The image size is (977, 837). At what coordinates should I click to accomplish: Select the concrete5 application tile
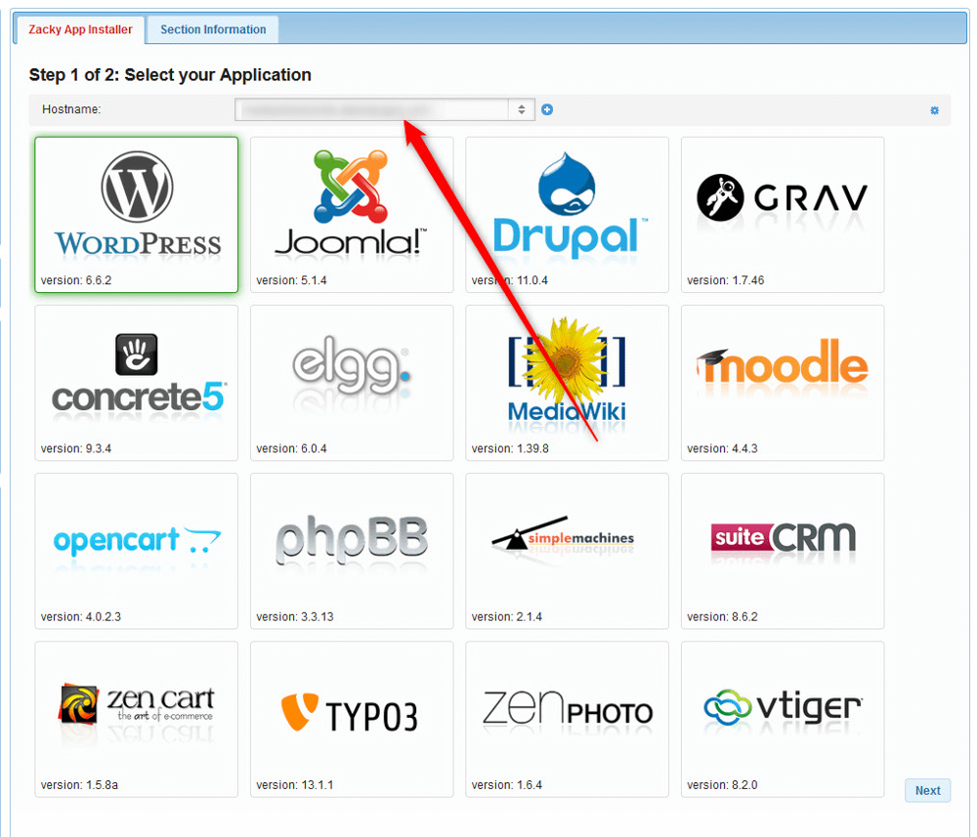coord(136,383)
